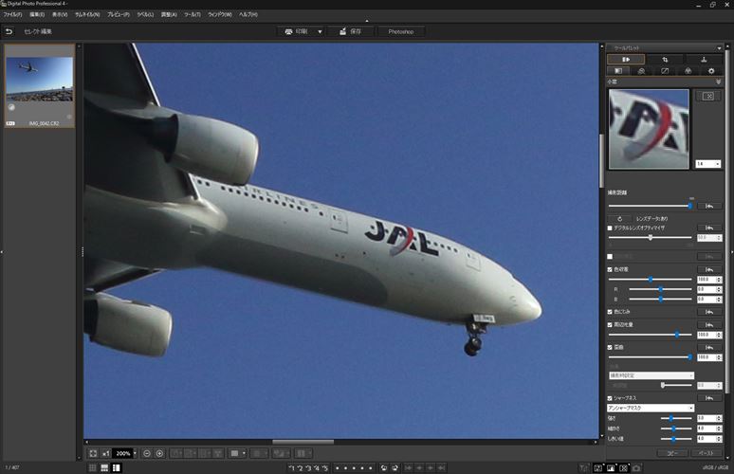Open the プレビュー(P) menu
The width and height of the screenshot is (734, 474).
[x=118, y=14]
